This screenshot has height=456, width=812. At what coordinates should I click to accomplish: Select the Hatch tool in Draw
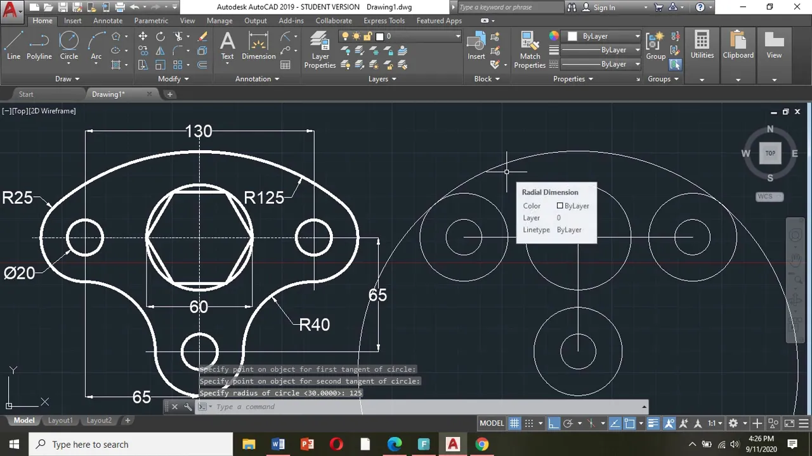[116, 65]
